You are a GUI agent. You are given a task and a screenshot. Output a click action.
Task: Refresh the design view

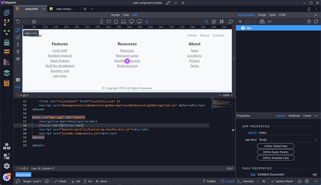(231, 21)
